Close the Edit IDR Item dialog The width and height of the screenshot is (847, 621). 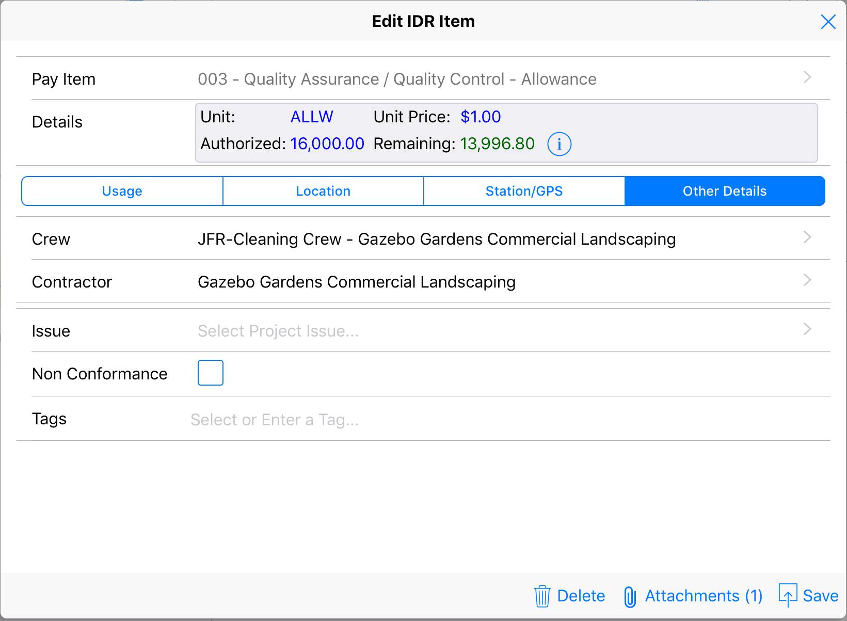(828, 22)
